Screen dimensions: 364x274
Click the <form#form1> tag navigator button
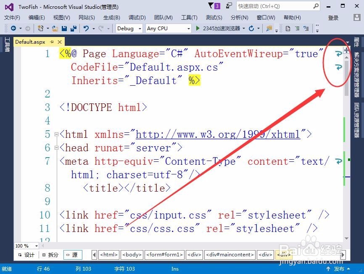pyautogui.click(x=165, y=255)
